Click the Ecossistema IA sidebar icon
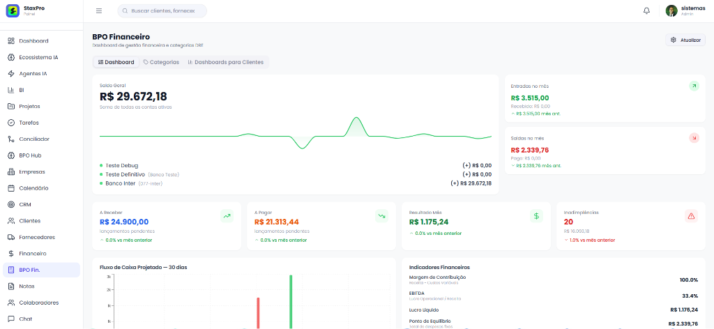This screenshot has height=329, width=714. point(11,57)
